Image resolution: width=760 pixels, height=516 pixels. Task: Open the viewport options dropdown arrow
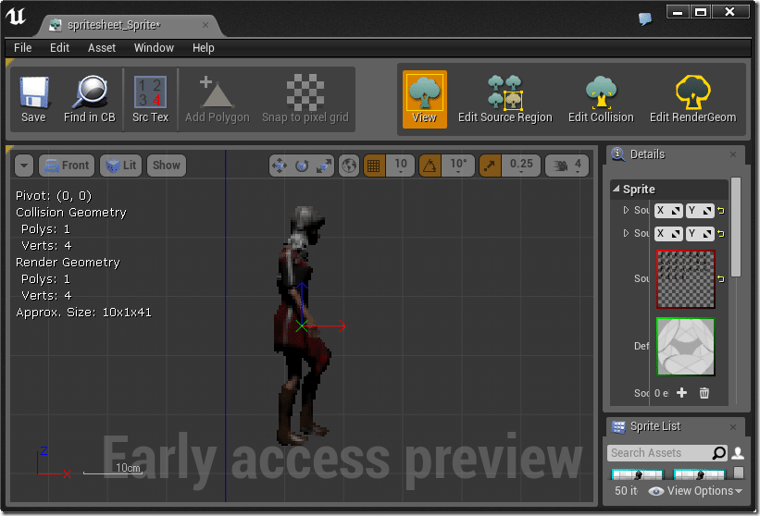click(24, 166)
